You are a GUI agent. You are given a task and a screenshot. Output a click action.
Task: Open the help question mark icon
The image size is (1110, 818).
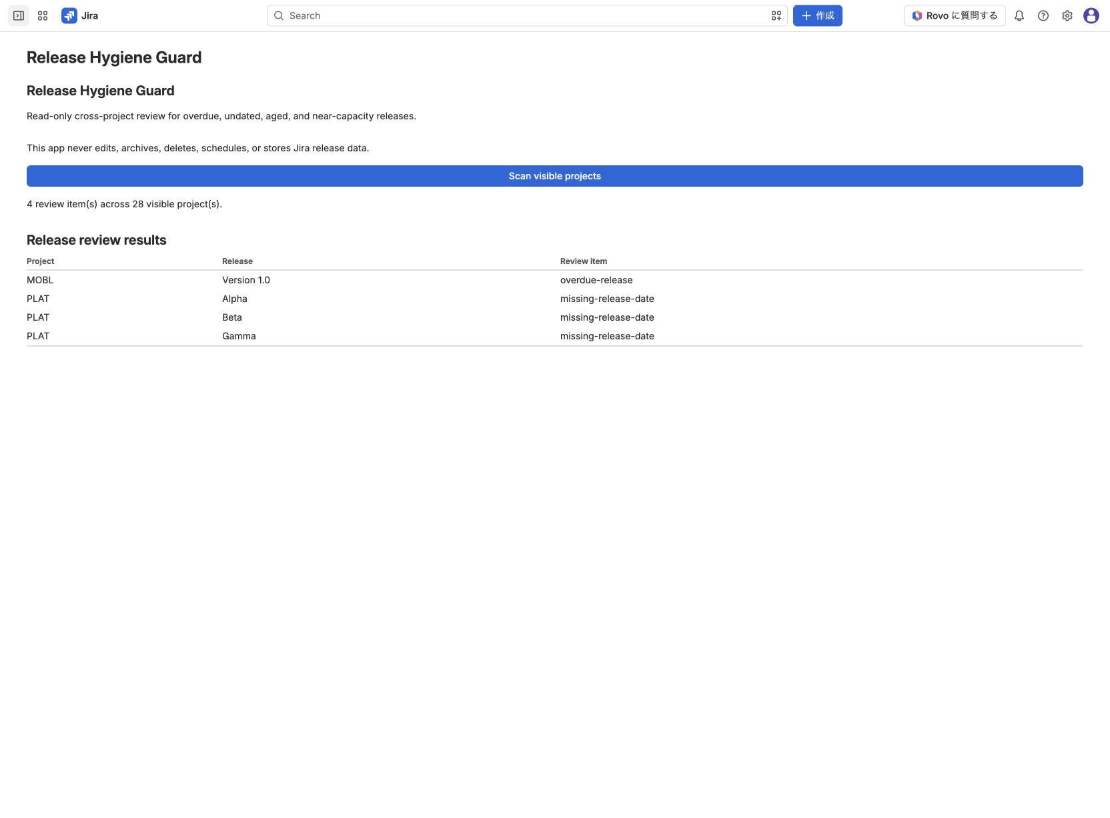click(x=1043, y=15)
